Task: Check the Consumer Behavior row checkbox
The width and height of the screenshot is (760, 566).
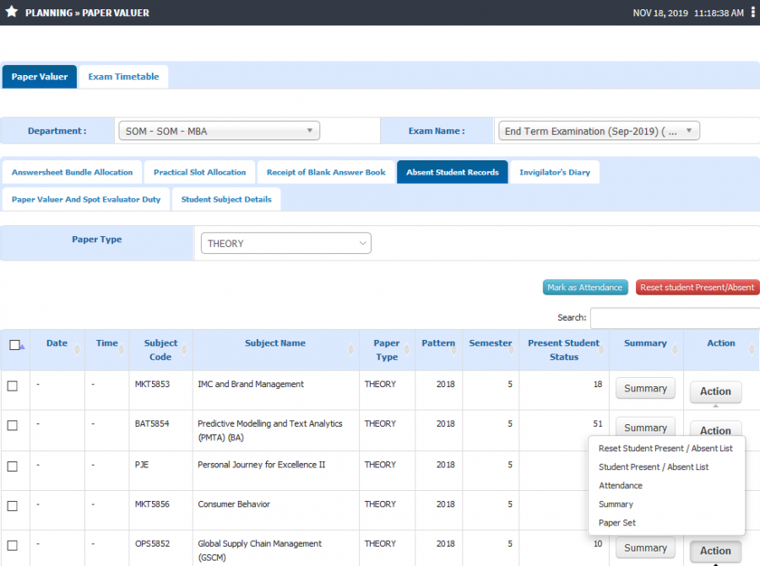Action: point(13,506)
